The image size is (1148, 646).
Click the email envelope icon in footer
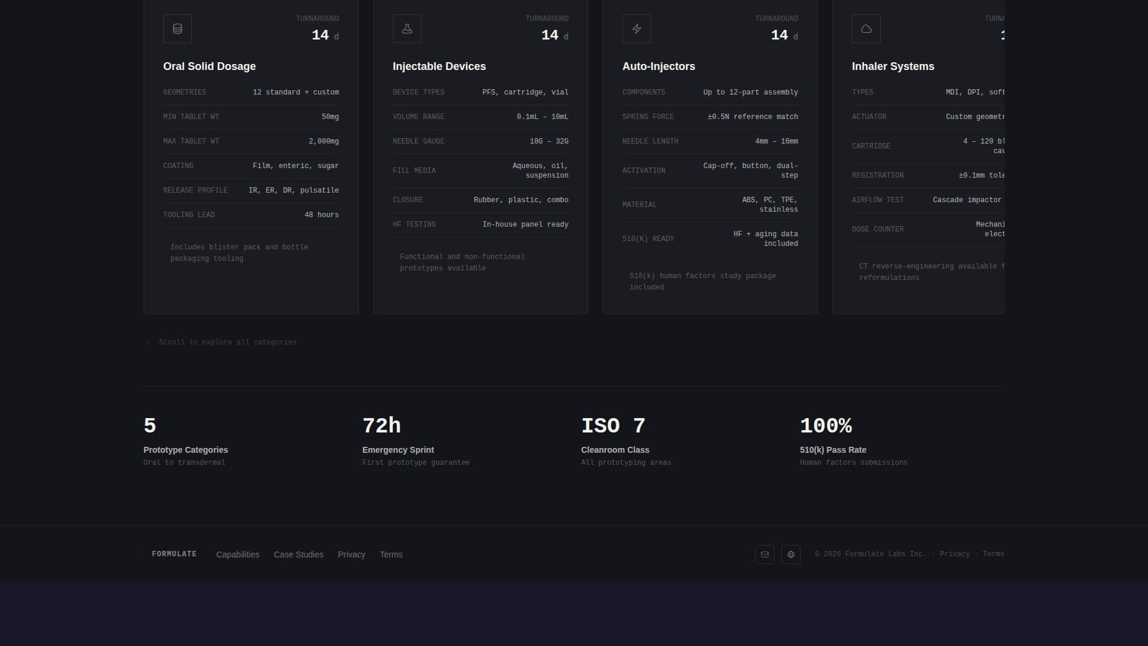coord(765,554)
